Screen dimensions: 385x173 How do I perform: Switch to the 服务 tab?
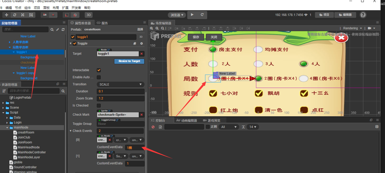pyautogui.click(x=102, y=23)
